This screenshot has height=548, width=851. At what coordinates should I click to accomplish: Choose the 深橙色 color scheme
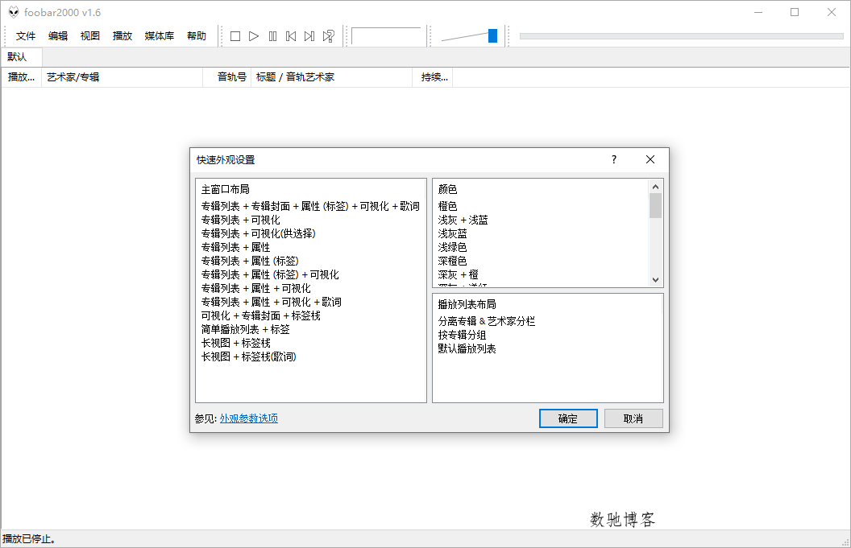pos(452,262)
